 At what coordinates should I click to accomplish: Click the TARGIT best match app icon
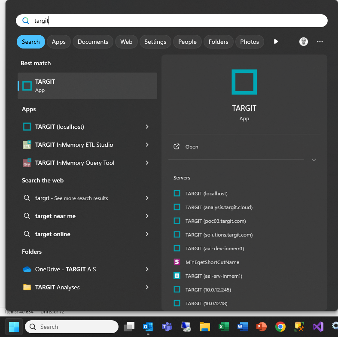[x=27, y=86]
